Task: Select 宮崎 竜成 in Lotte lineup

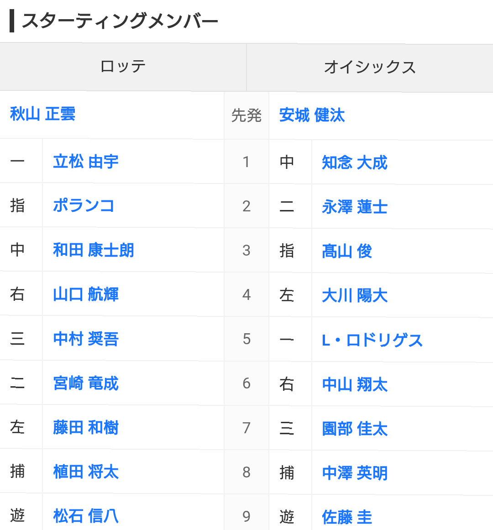Action: 86,383
